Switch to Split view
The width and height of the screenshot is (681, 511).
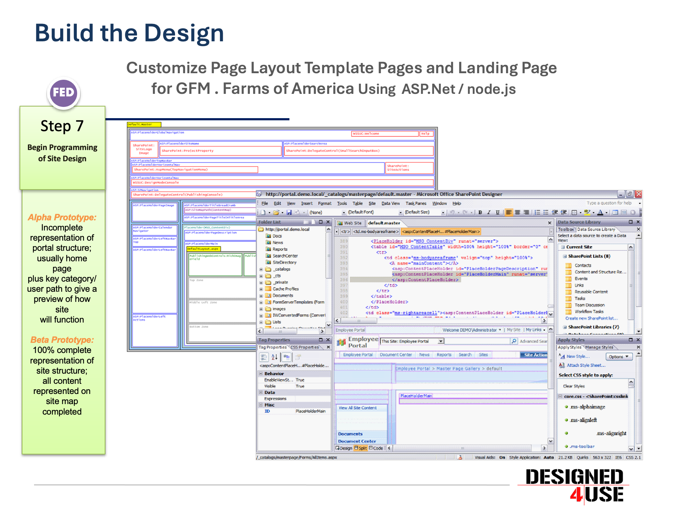point(361,448)
